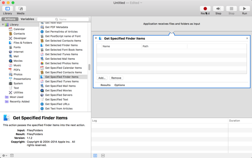The width and height of the screenshot is (252, 158).
Task: Select the Internet category
Action: pos(18,52)
